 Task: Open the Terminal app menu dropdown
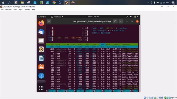(57, 17)
